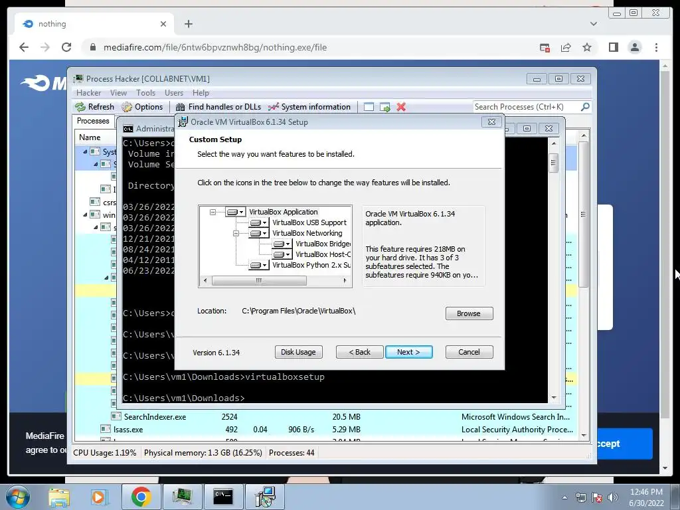Click the find window toolbar icon
Viewport: 680px width, 510px height.
click(x=369, y=107)
